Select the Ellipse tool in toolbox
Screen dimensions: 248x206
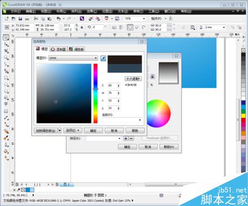pos(6,85)
